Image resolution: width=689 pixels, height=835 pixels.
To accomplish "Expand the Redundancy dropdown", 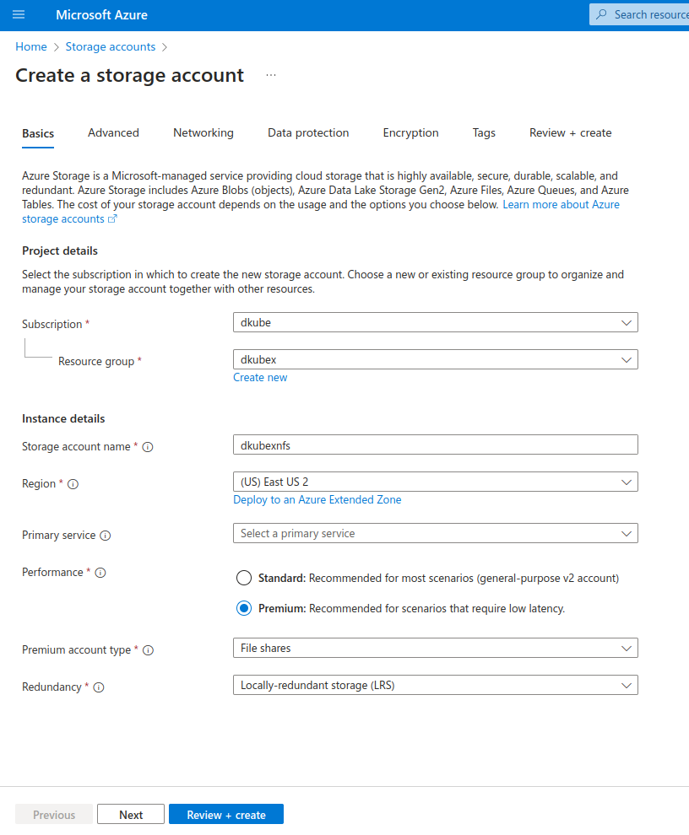I will (435, 686).
